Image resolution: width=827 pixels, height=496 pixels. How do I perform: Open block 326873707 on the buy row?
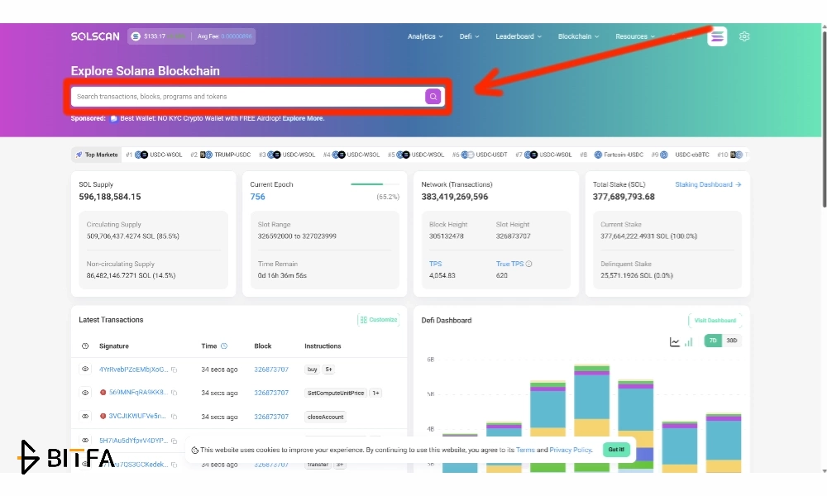[271, 370]
